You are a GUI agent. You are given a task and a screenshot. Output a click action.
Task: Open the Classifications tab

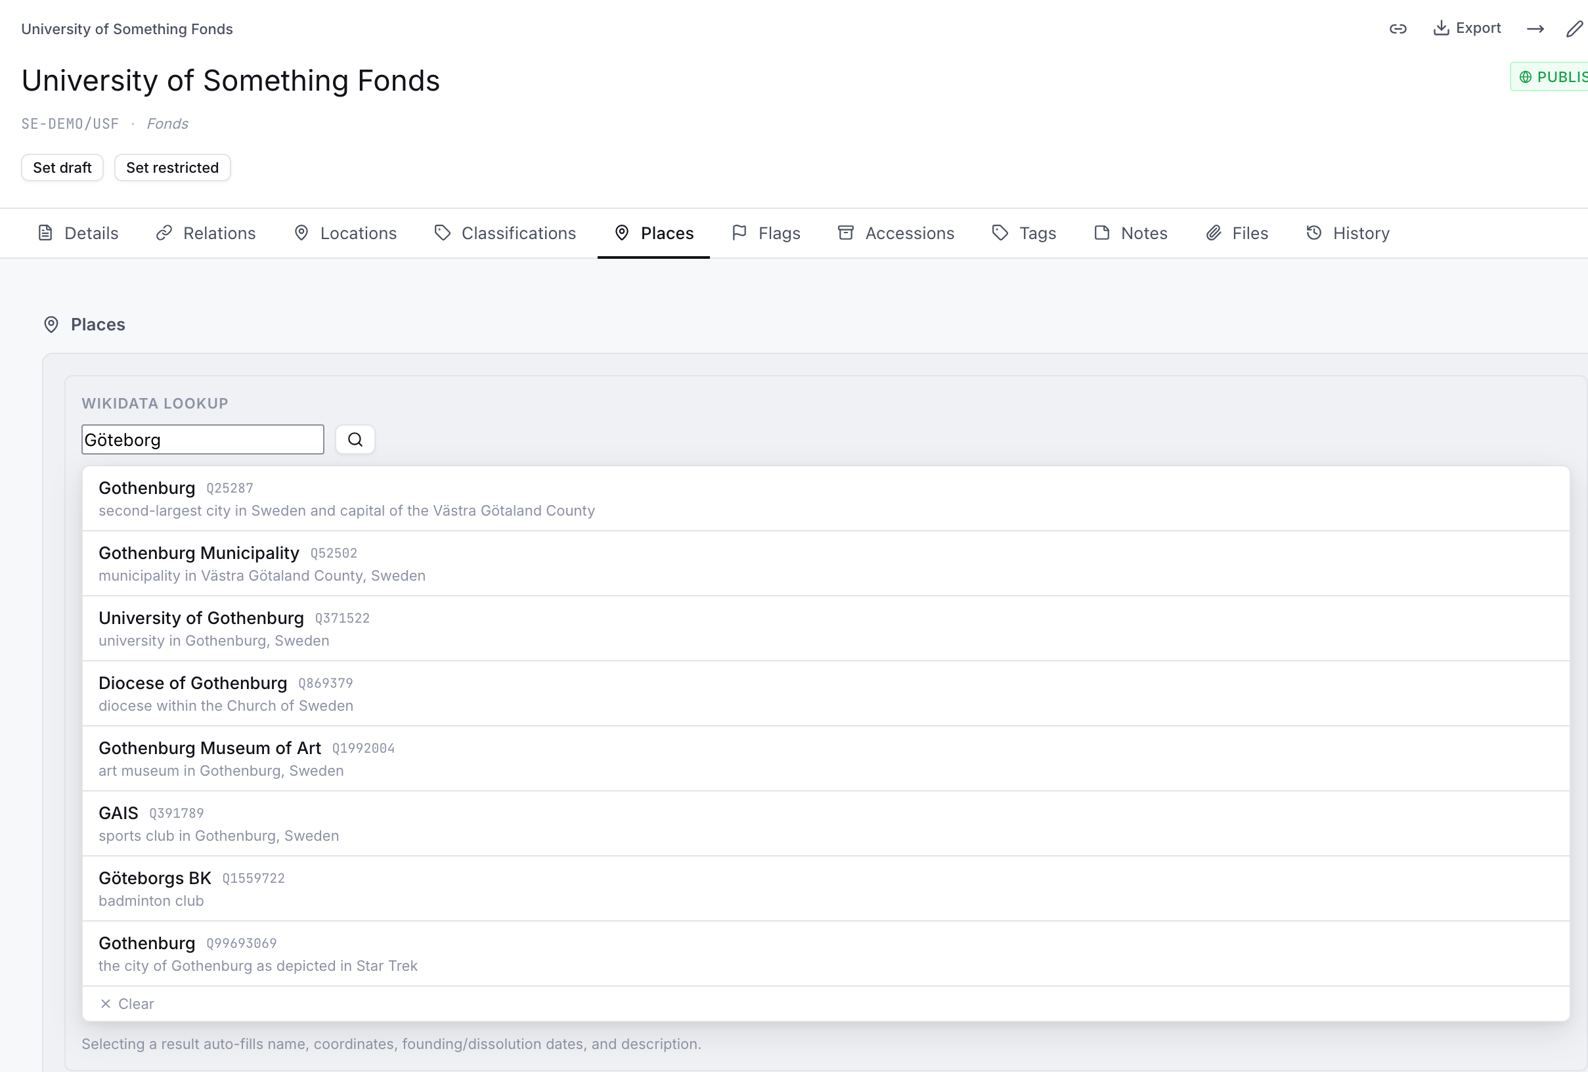tap(505, 233)
